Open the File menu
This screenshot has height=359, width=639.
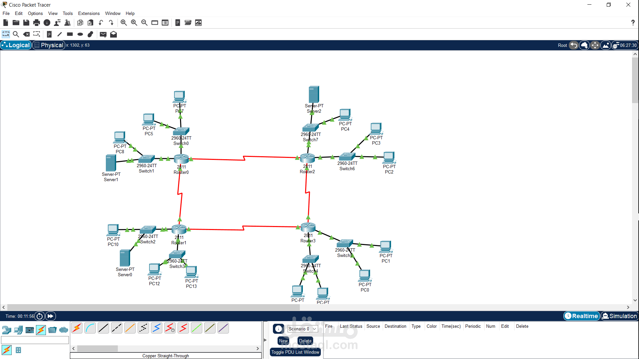[x=6, y=13]
